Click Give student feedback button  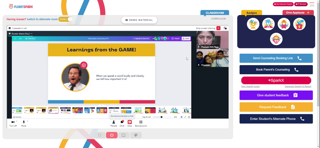pyautogui.click(x=276, y=95)
